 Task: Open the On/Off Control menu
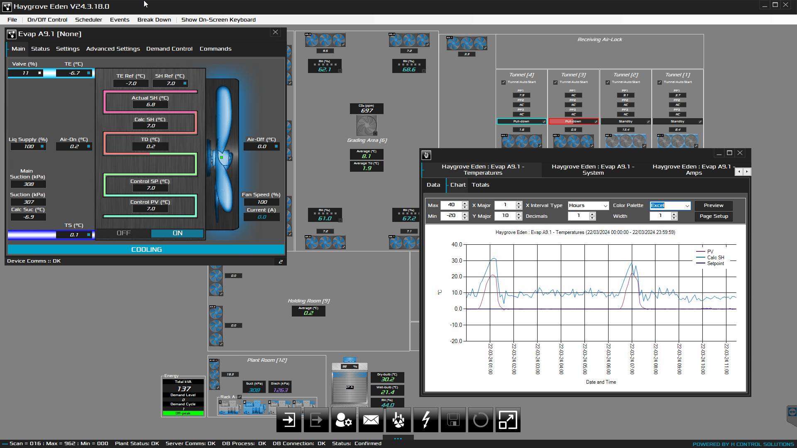coord(47,19)
